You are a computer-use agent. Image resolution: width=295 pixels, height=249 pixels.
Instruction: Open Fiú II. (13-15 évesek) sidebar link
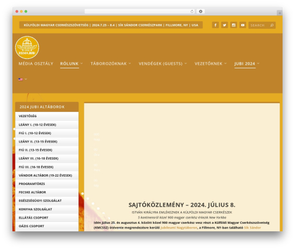(47, 150)
